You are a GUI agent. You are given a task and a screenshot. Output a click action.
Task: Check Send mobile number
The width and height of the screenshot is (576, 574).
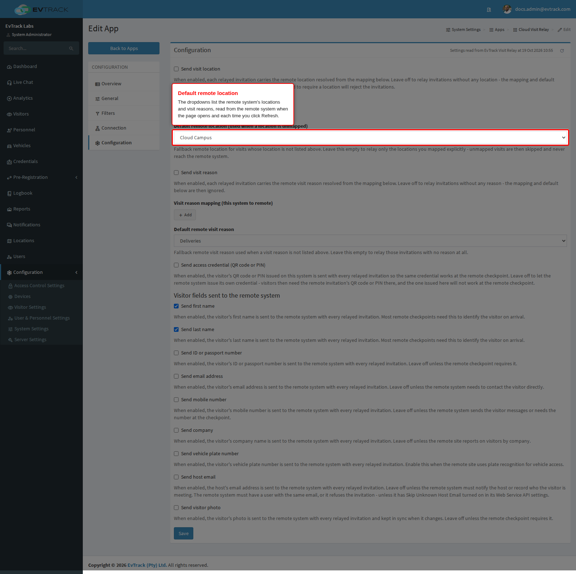pos(176,400)
